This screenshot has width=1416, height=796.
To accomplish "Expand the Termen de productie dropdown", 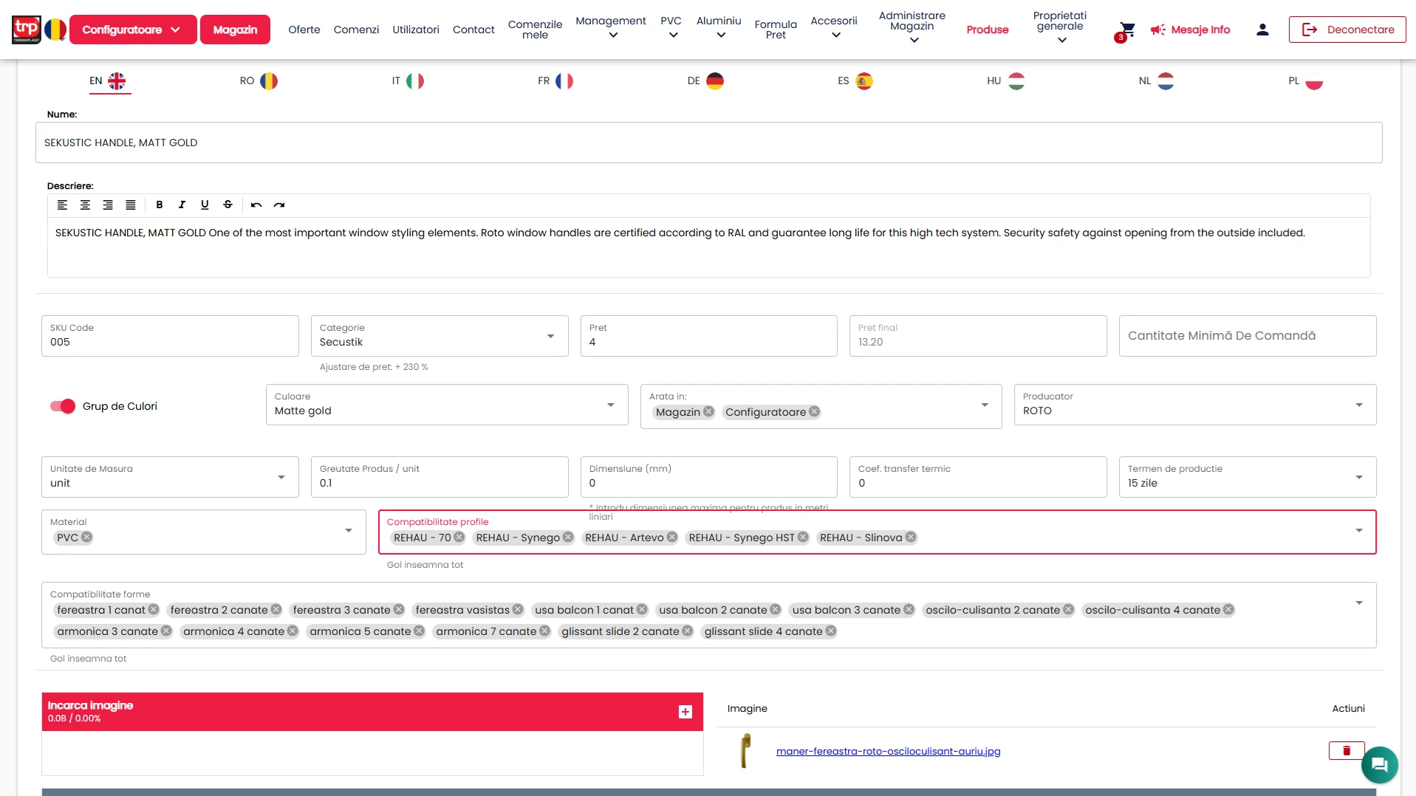I will (x=1247, y=477).
